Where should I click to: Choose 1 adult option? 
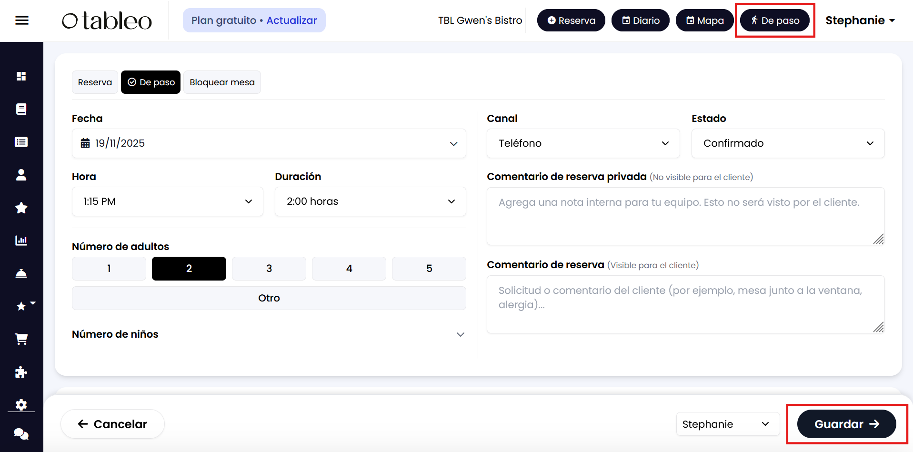point(109,269)
